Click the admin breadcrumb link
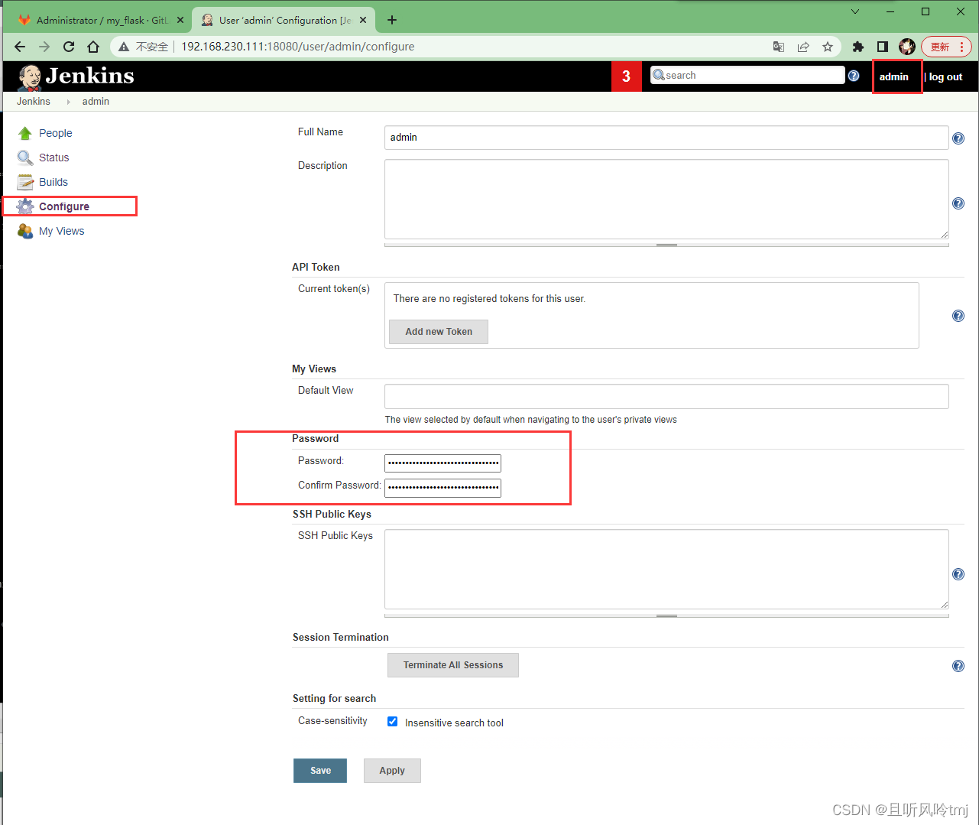 96,101
